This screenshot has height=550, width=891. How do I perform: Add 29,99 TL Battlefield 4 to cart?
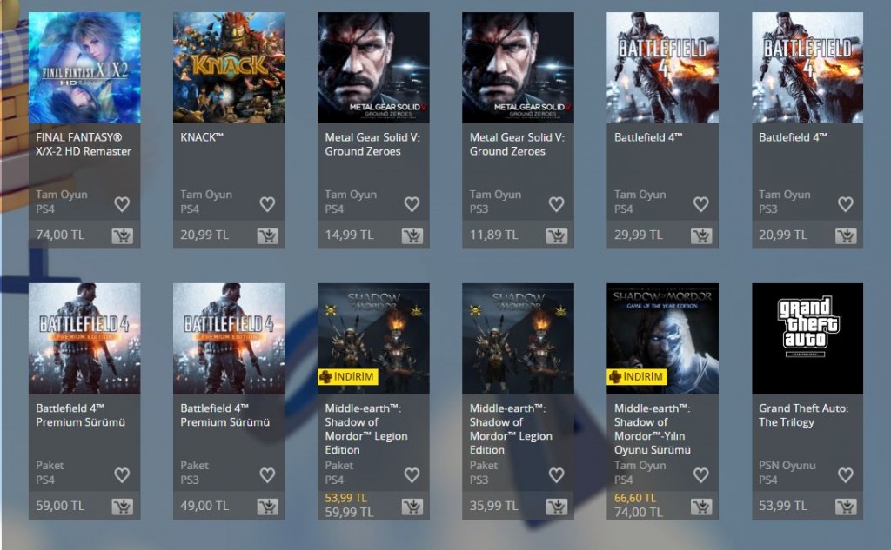pyautogui.click(x=701, y=235)
